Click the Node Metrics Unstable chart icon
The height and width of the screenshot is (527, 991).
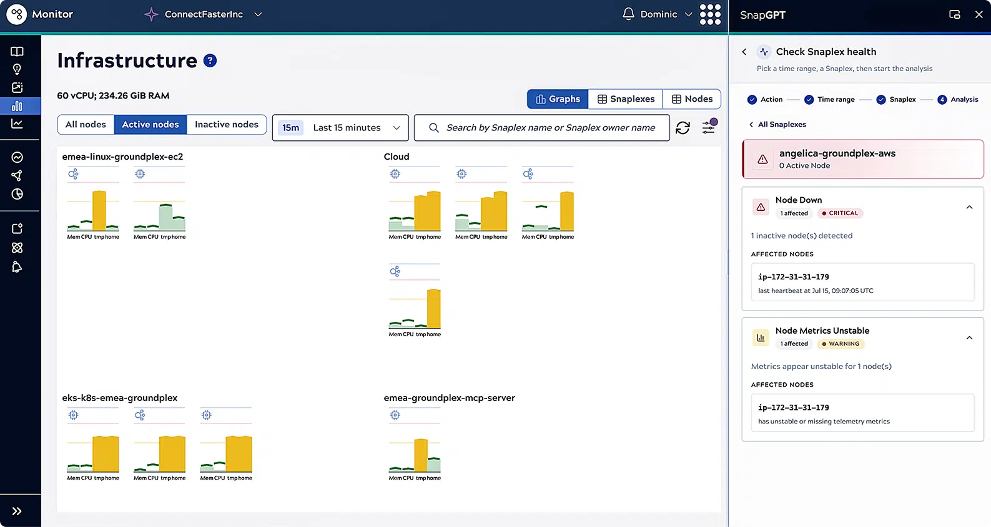click(x=761, y=338)
